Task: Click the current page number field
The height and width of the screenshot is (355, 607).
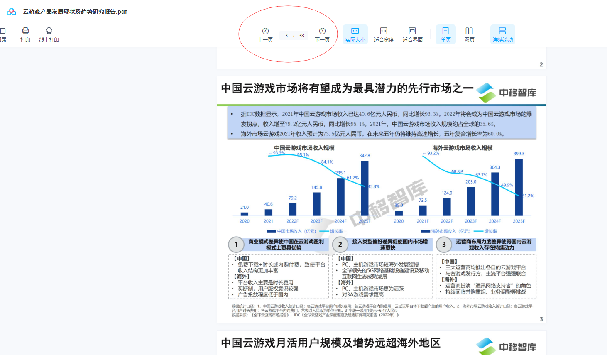Action: (286, 36)
